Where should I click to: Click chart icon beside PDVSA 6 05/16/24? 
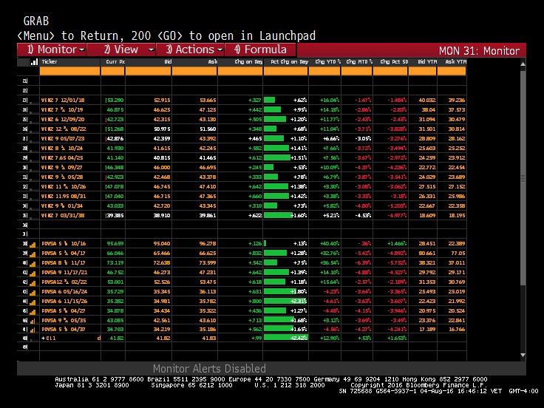click(33, 292)
